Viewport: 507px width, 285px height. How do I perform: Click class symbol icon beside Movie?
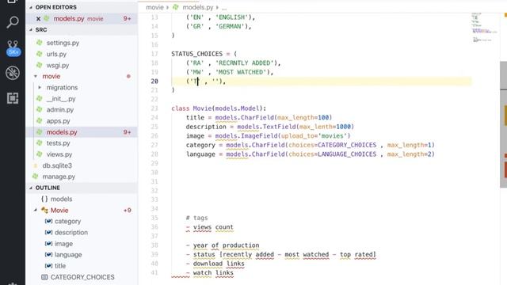tap(44, 211)
